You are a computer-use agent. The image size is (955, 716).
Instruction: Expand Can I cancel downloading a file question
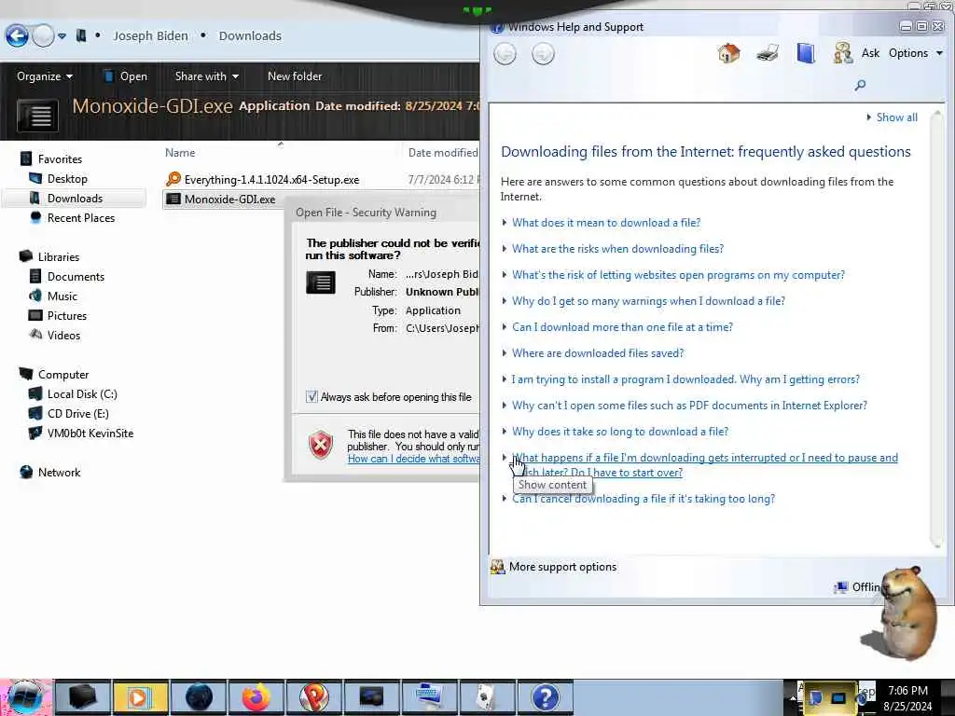[x=644, y=499]
